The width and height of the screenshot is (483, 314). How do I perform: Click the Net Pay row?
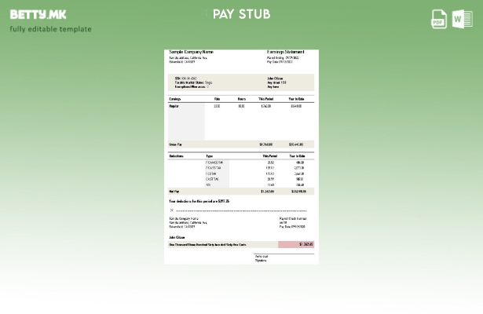[242, 191]
